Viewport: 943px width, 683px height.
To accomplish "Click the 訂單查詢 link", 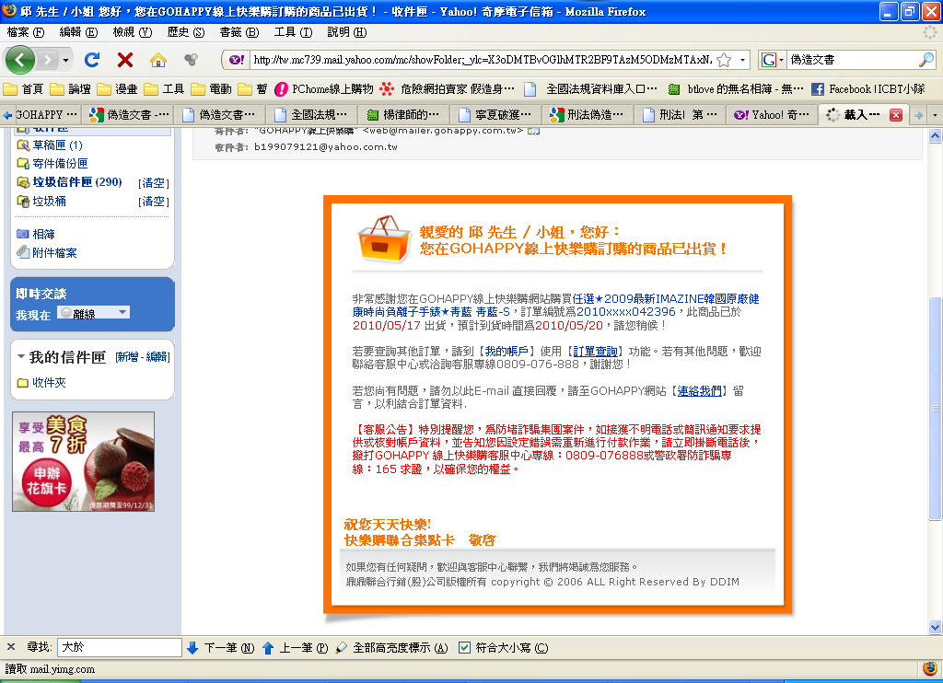I will coord(595,352).
